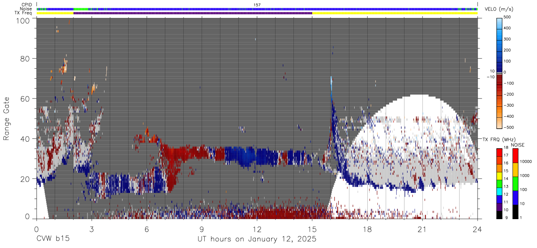The width and height of the screenshot is (537, 248).
Task: Pick the cyan segment of the TX FRQ colorbar
Action: pyautogui.click(x=499, y=191)
